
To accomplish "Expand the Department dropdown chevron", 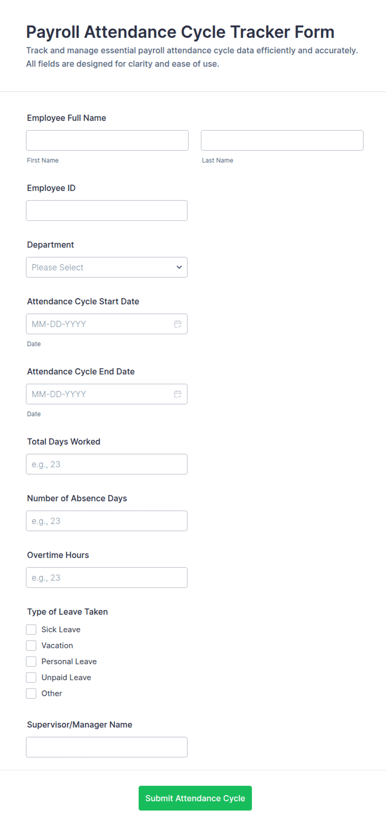I will click(x=179, y=267).
